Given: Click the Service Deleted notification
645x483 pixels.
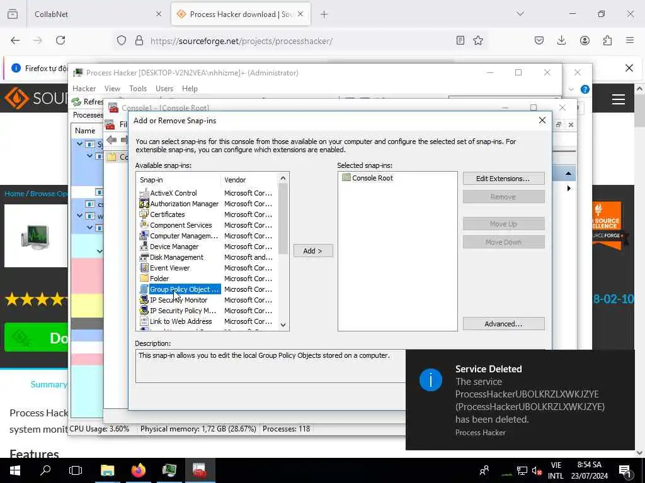Looking at the screenshot, I should pyautogui.click(x=520, y=399).
